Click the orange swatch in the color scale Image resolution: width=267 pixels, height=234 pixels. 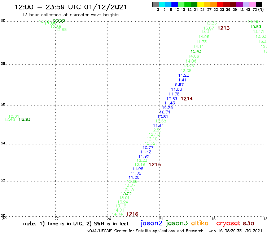pos(214,4)
